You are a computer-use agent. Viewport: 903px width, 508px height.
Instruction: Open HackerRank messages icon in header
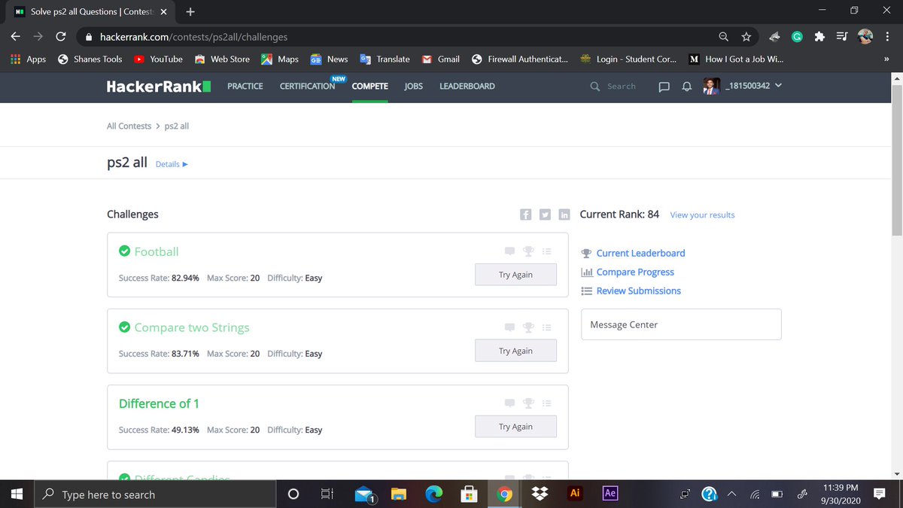coord(664,87)
